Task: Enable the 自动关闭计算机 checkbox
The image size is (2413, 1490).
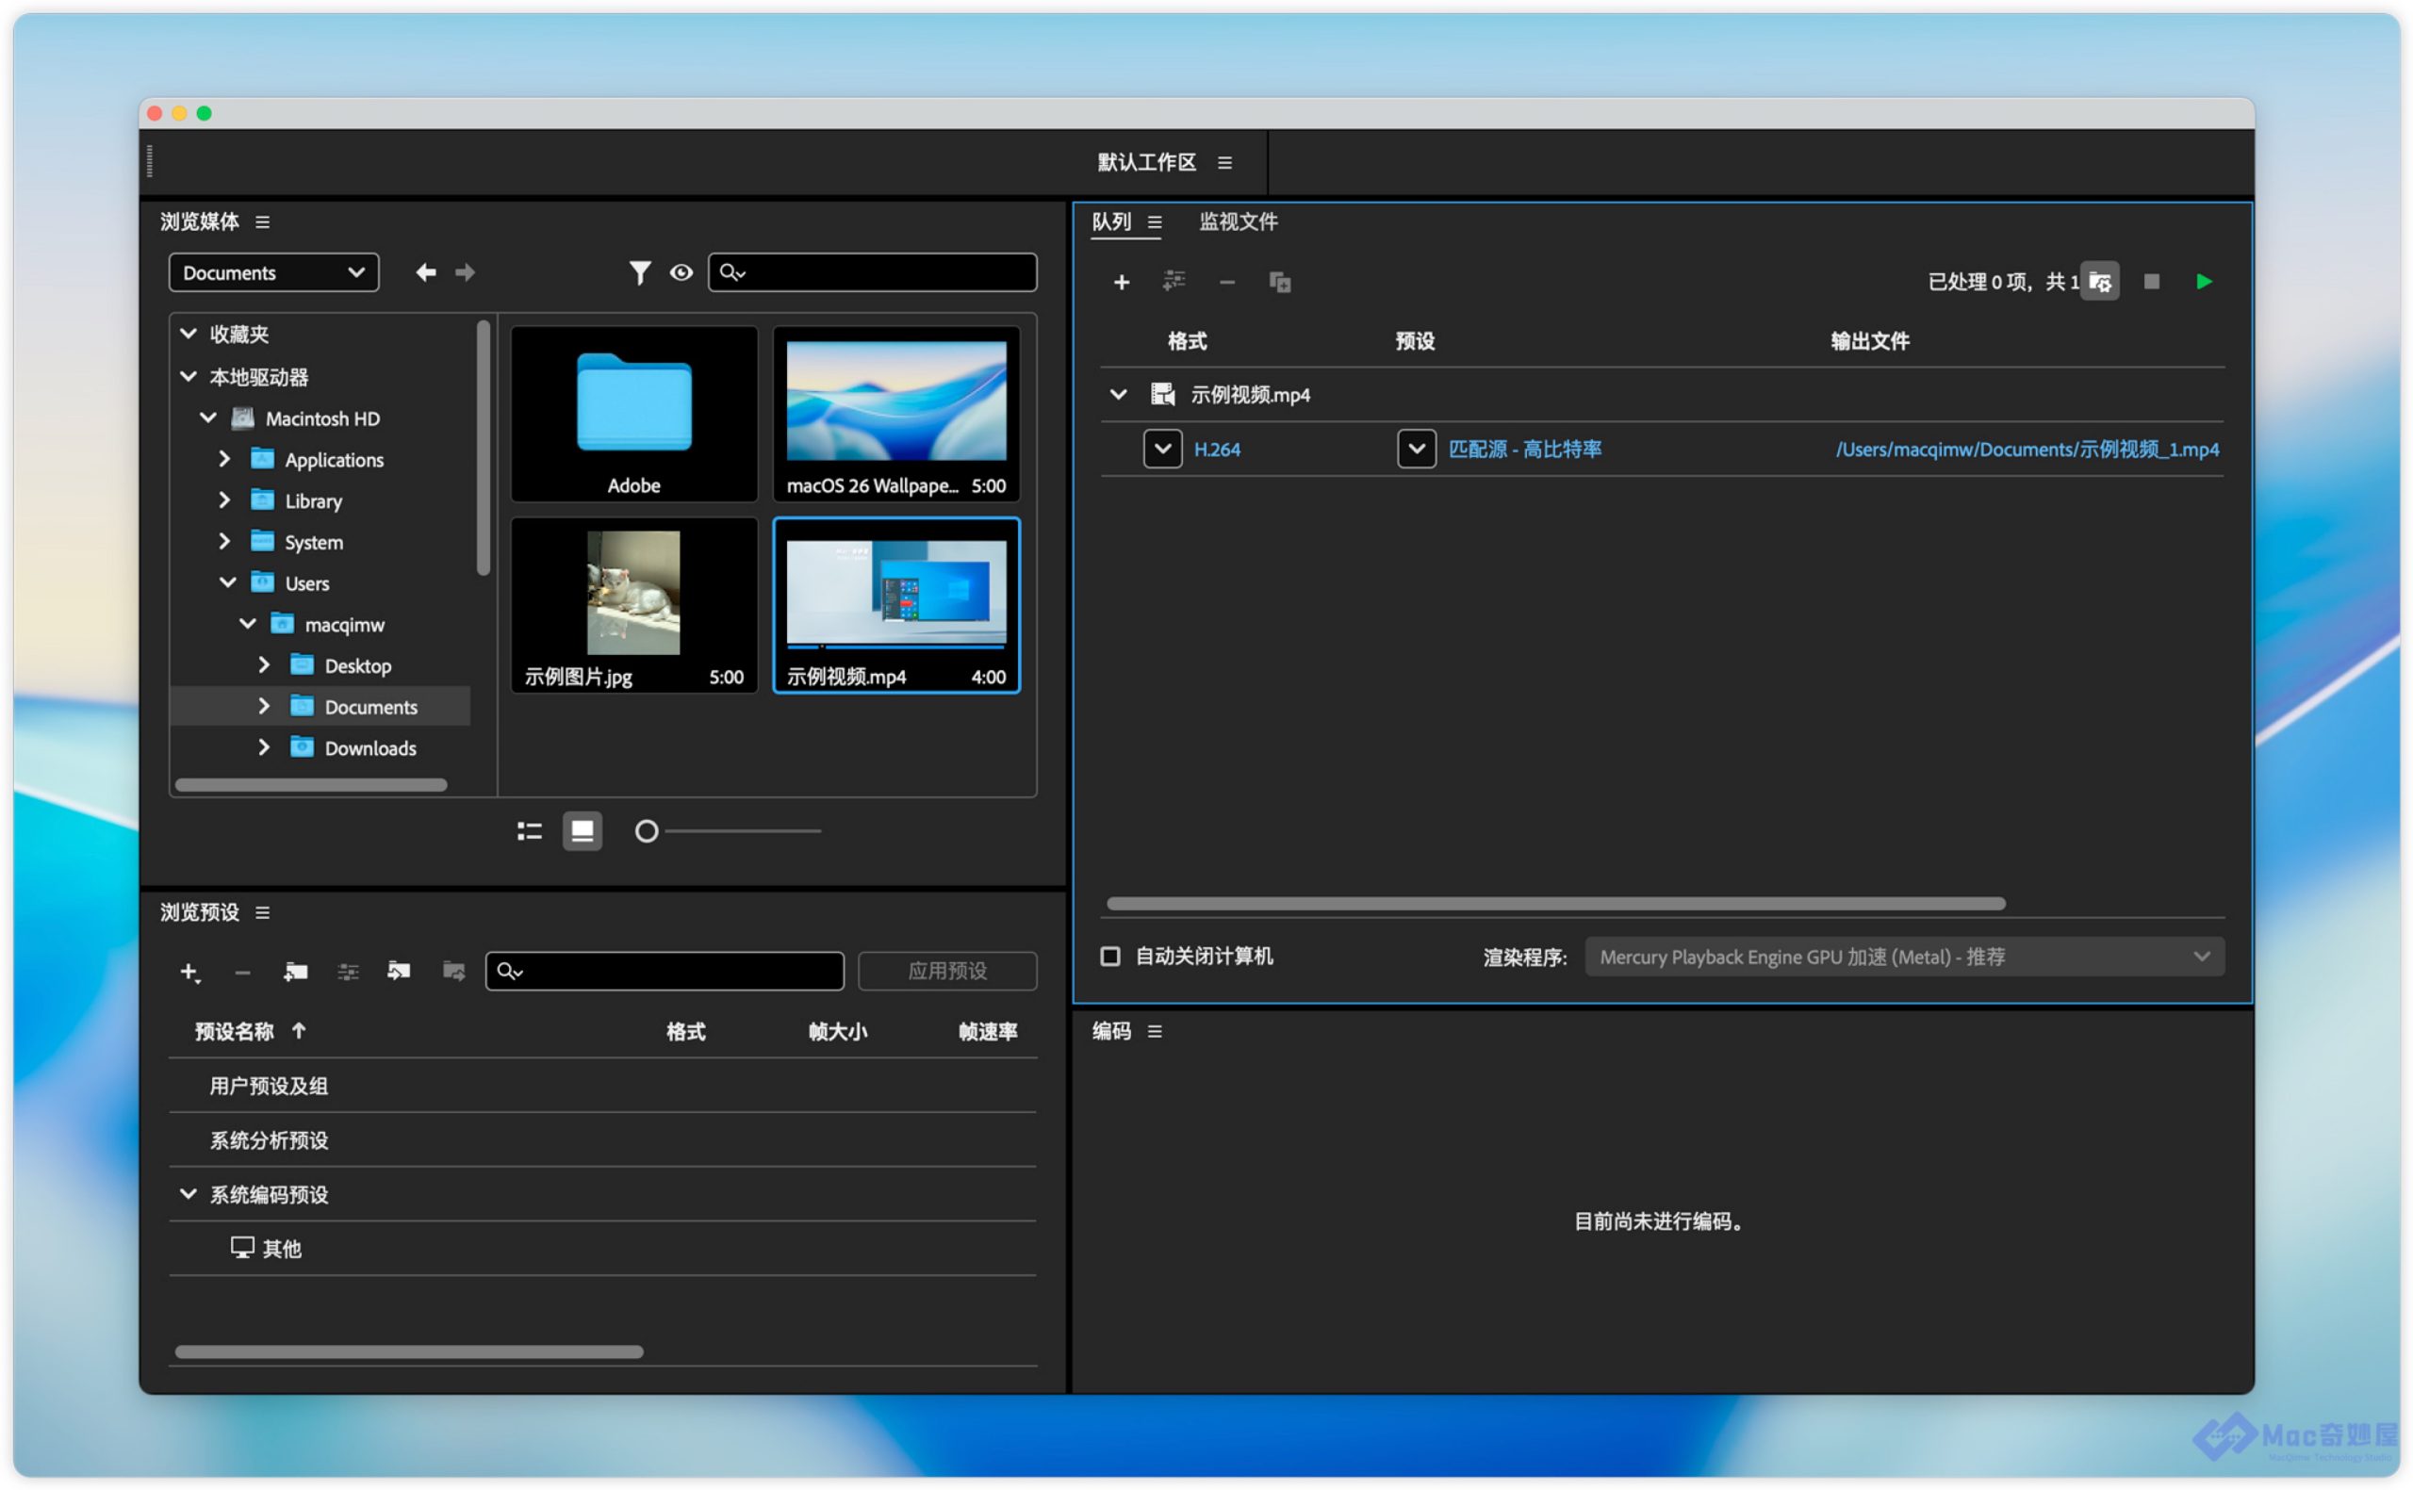Action: point(1110,956)
